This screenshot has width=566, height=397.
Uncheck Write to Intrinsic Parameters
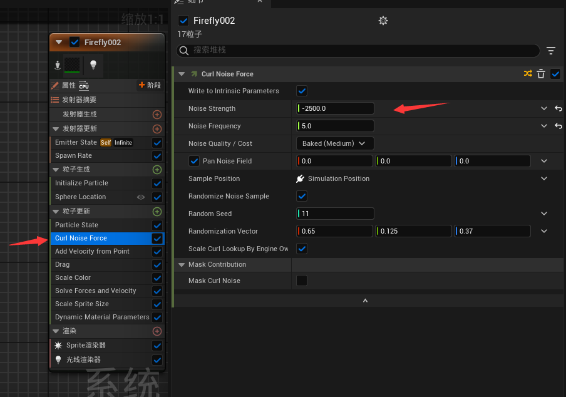click(302, 91)
